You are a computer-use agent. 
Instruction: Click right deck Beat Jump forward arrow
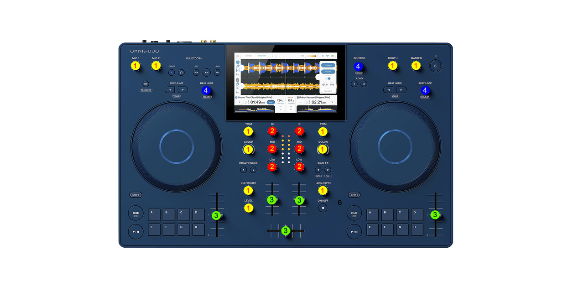point(401,90)
